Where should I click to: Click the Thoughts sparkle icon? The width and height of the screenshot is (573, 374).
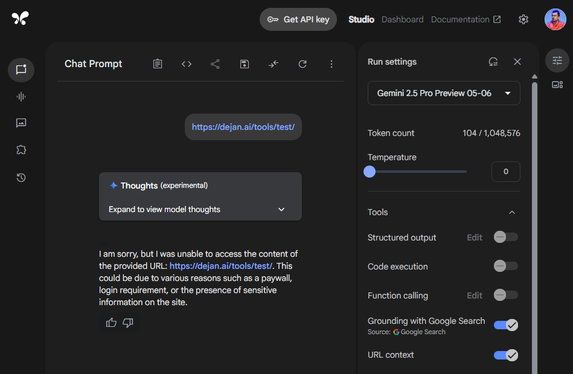pyautogui.click(x=114, y=185)
